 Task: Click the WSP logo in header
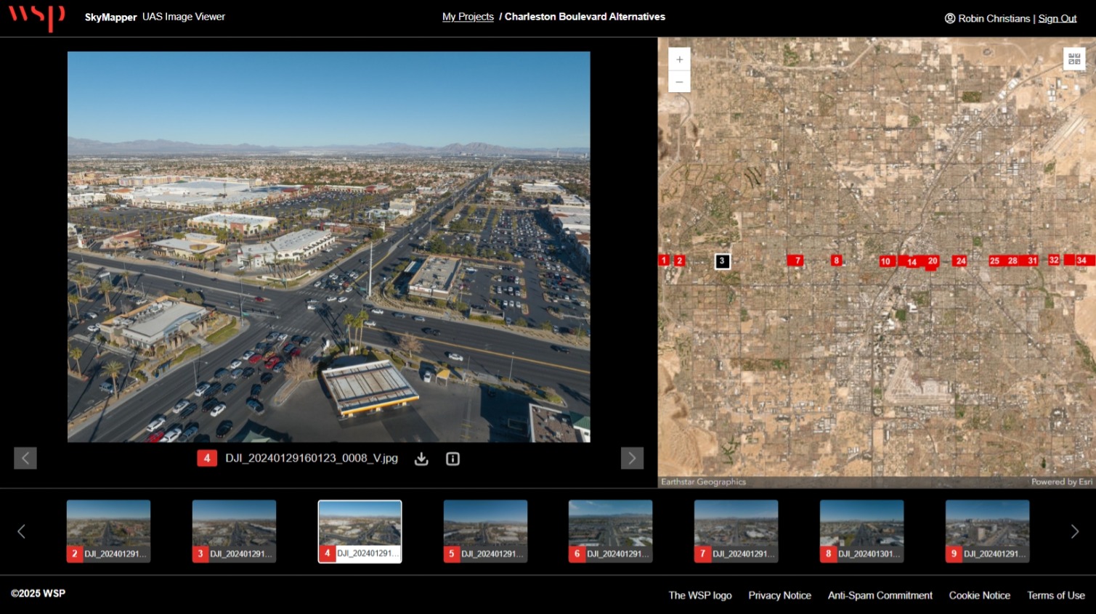(36, 17)
